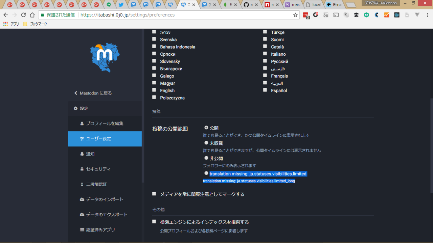Click the browser home icon

point(32,15)
